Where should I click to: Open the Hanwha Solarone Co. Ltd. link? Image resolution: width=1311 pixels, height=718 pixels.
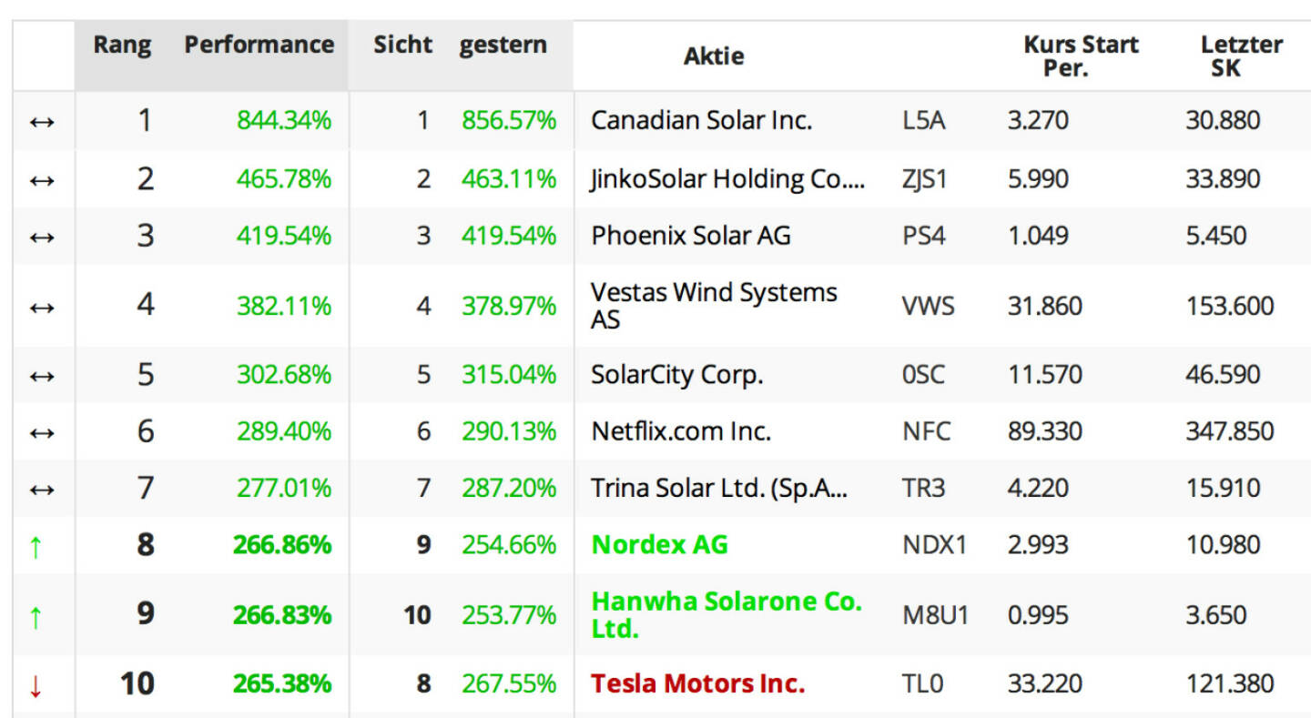coord(727,614)
